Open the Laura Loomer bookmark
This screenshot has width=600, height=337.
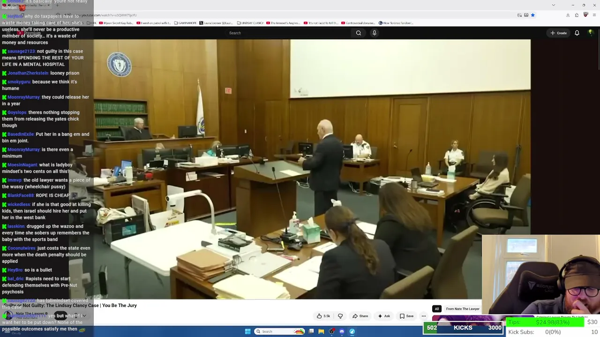(x=217, y=23)
